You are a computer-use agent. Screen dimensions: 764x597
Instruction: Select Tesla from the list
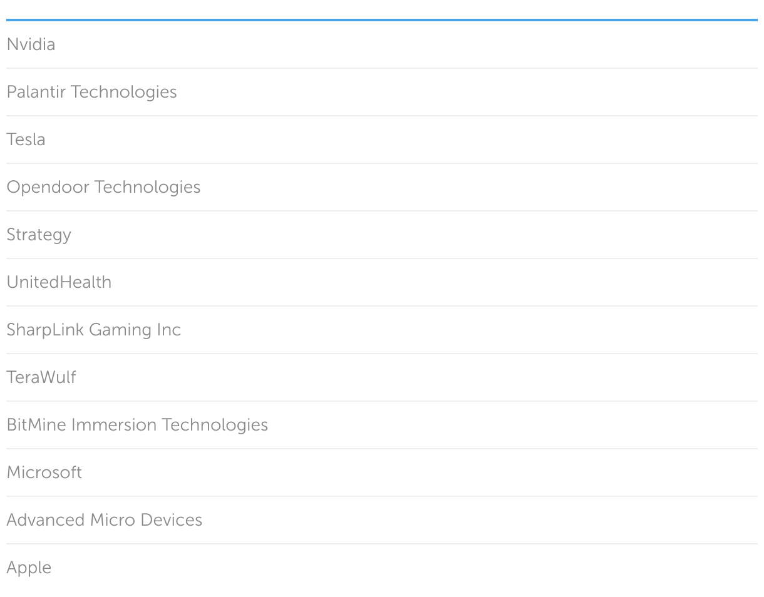[26, 140]
